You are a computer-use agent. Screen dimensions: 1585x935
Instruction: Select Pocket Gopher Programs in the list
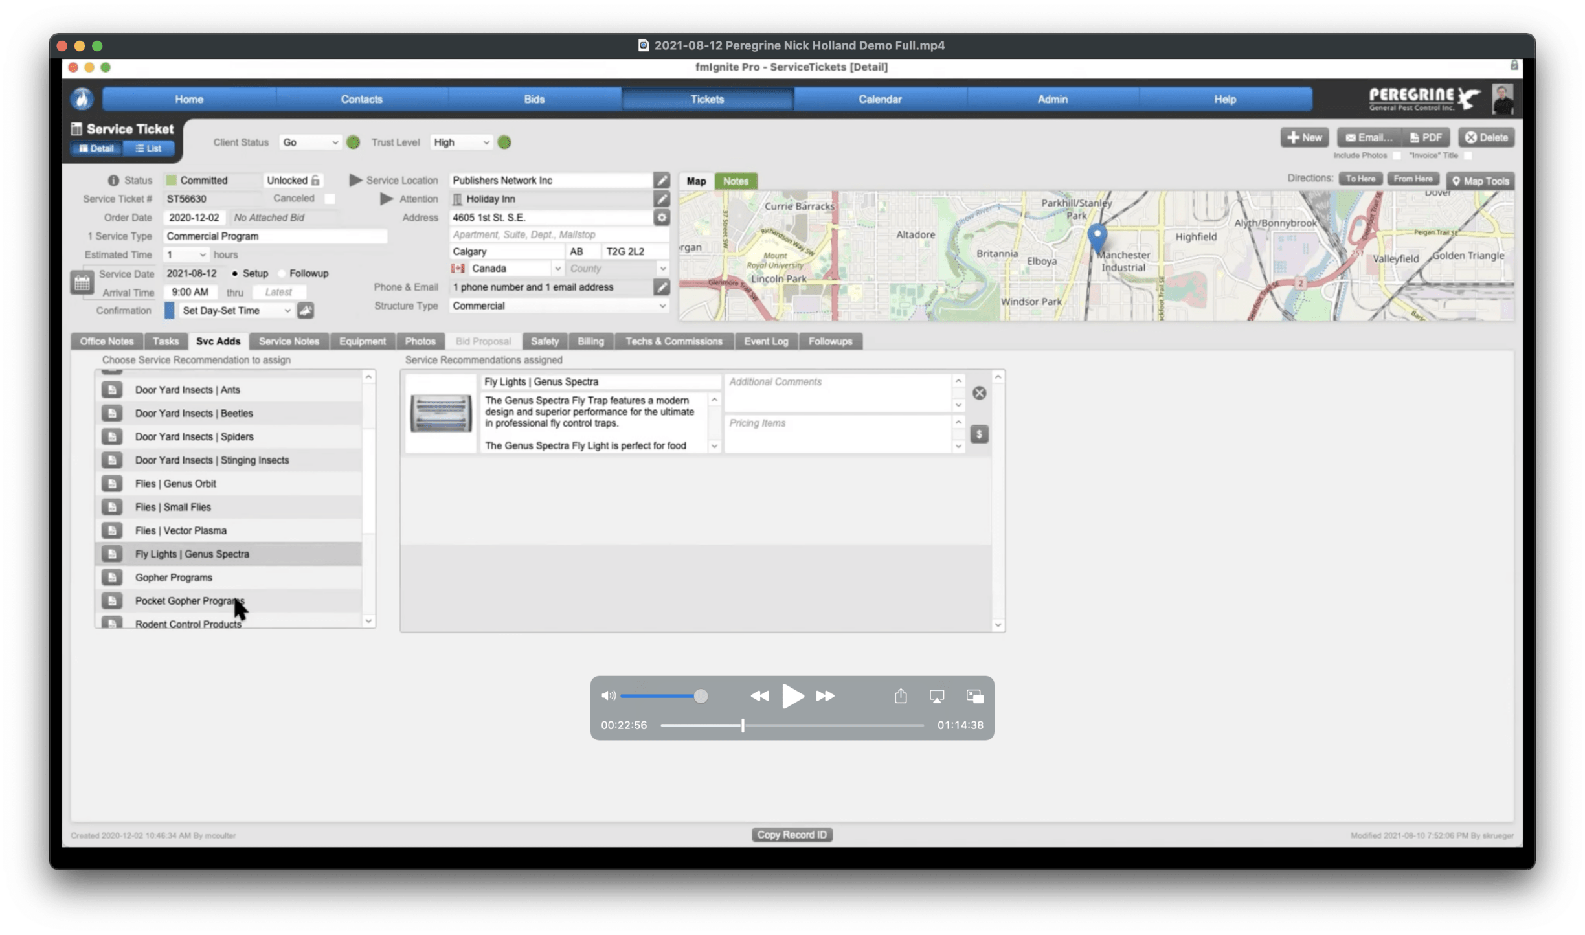coord(229,600)
